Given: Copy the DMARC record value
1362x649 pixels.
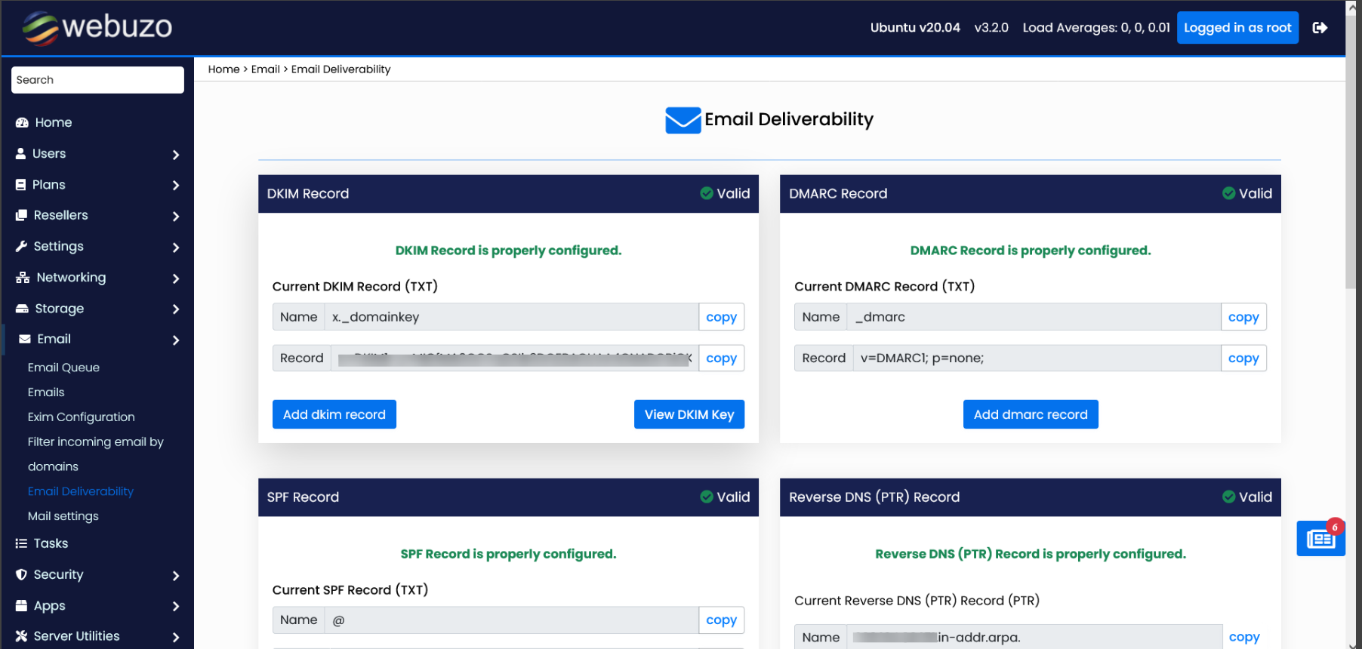Looking at the screenshot, I should click(x=1243, y=358).
